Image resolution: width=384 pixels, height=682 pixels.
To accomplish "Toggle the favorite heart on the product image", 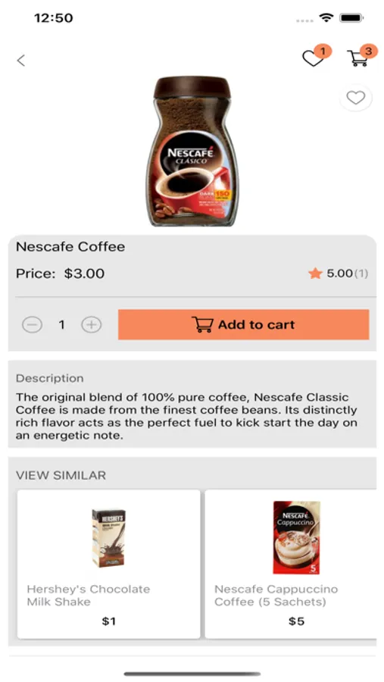I will 356,98.
